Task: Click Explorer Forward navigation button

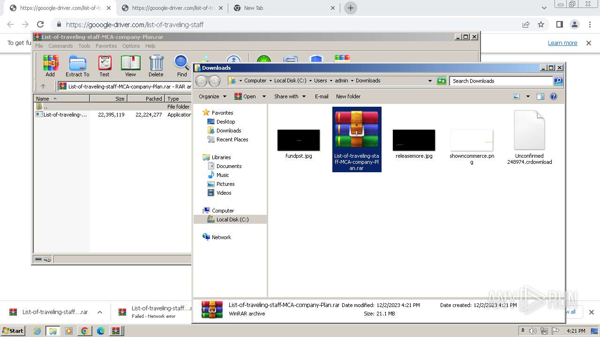Action: 214,81
